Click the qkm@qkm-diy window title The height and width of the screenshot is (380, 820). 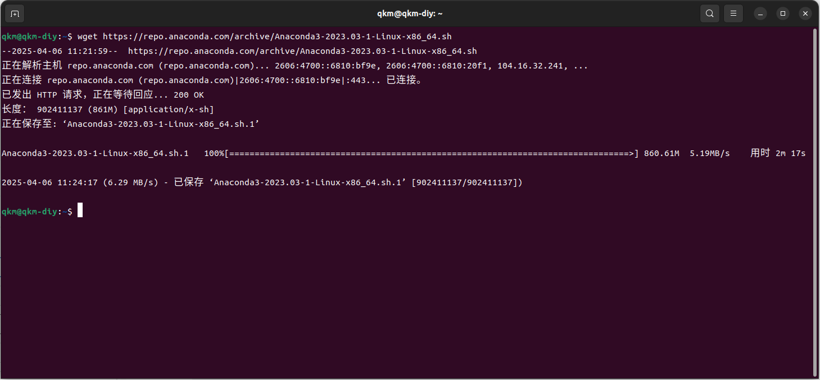tap(410, 13)
